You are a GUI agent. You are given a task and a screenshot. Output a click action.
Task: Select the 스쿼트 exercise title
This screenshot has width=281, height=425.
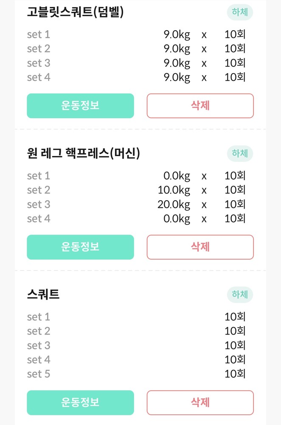coord(43,294)
